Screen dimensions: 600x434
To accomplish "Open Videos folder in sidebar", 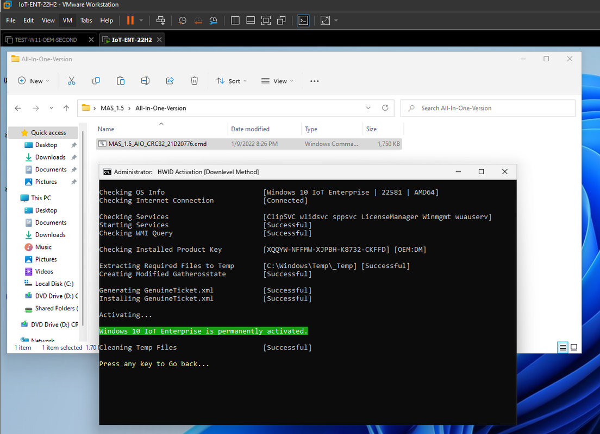I will click(44, 272).
